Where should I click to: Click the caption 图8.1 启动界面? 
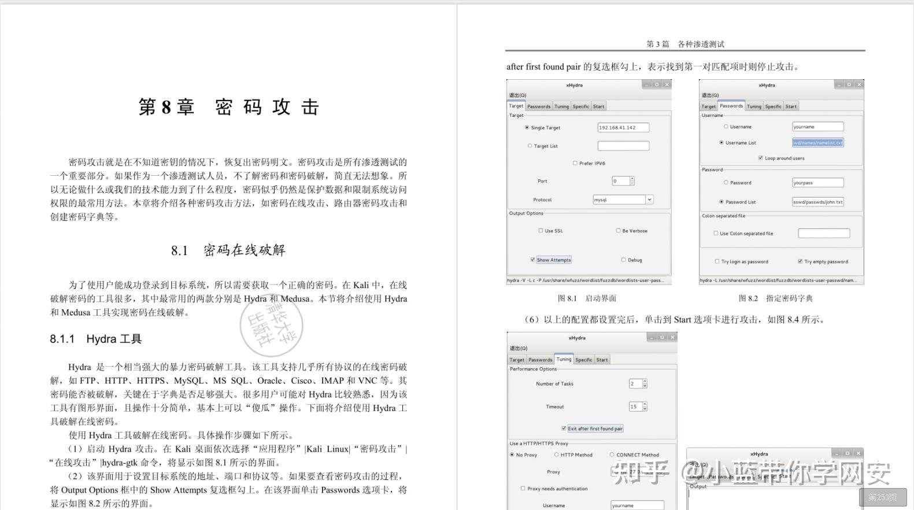tap(587, 298)
